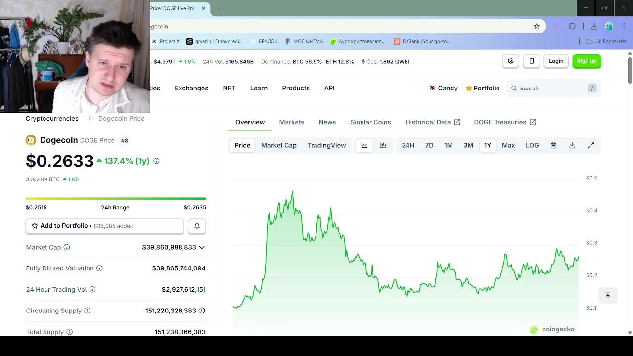Click the Gas: 1.862 GWEI indicator

(385, 62)
